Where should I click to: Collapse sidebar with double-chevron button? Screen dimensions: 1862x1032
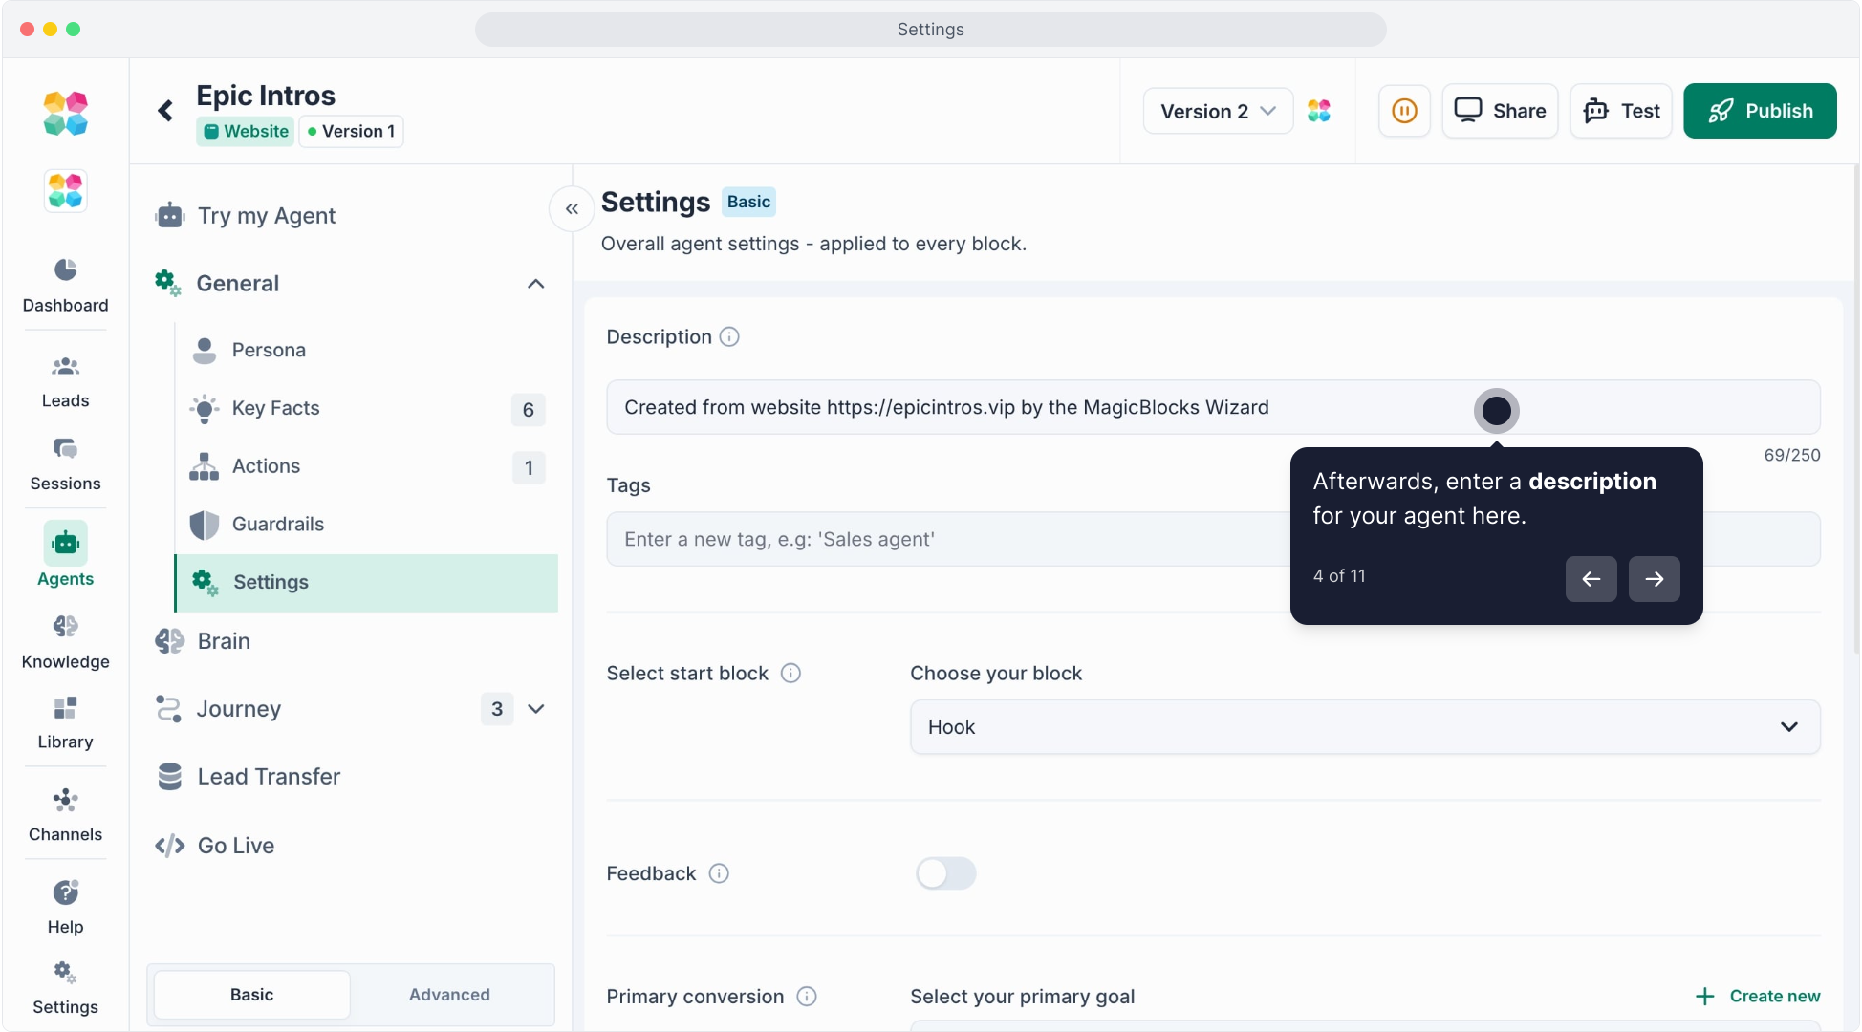coord(572,208)
